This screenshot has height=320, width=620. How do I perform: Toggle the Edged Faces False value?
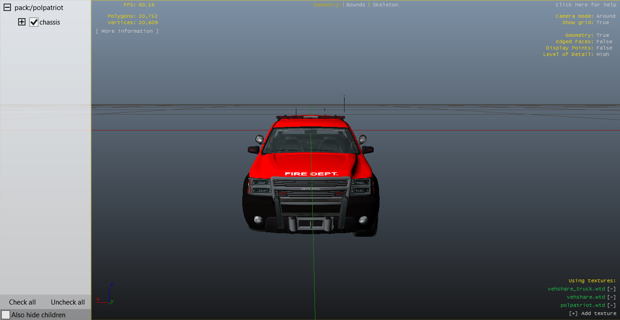click(604, 42)
